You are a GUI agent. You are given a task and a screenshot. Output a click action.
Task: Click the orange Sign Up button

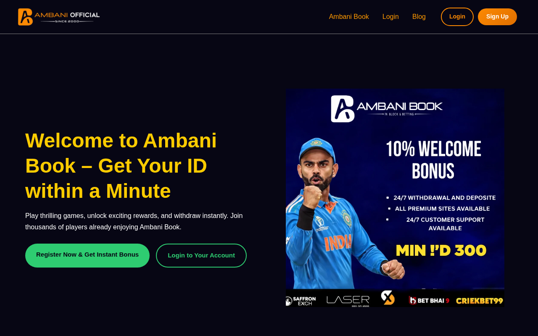[497, 17]
